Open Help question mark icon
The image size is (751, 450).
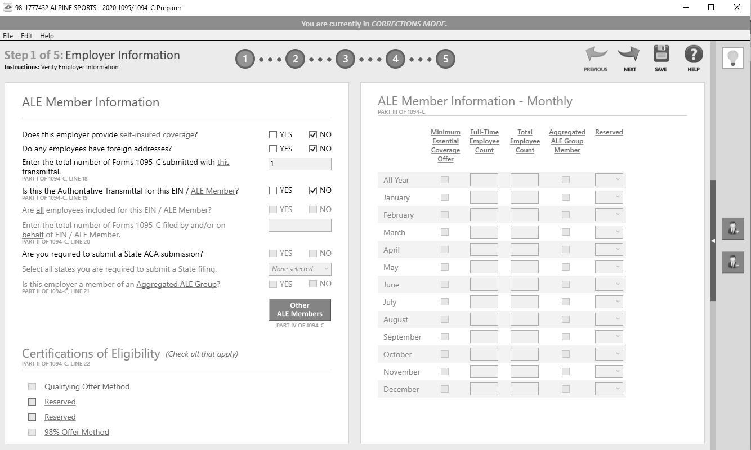(x=694, y=54)
